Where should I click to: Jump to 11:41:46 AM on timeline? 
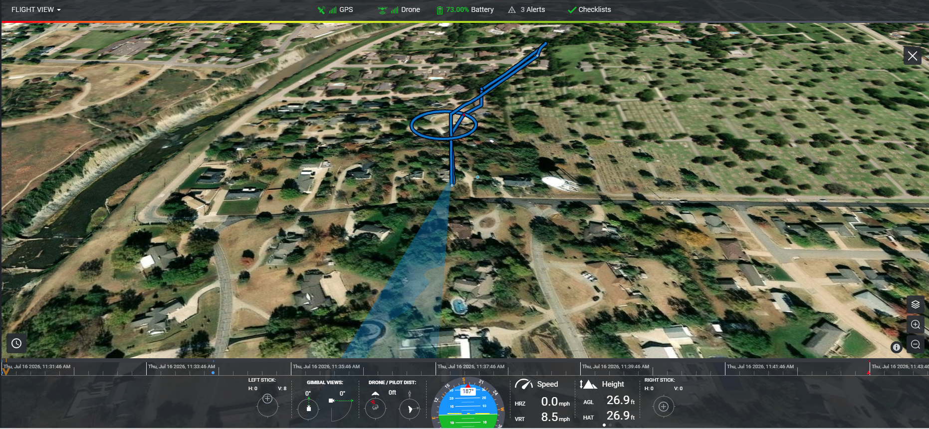click(x=760, y=366)
